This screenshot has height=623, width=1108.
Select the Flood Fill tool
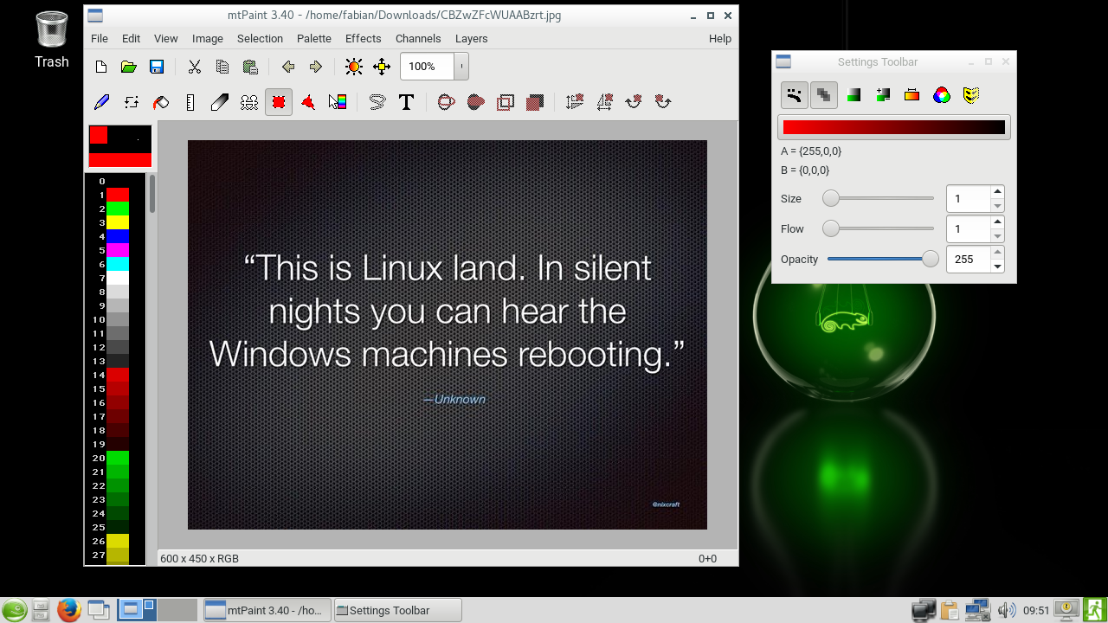[160, 102]
